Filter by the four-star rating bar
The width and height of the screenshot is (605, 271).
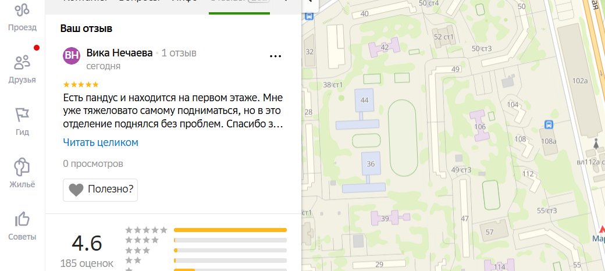click(230, 240)
